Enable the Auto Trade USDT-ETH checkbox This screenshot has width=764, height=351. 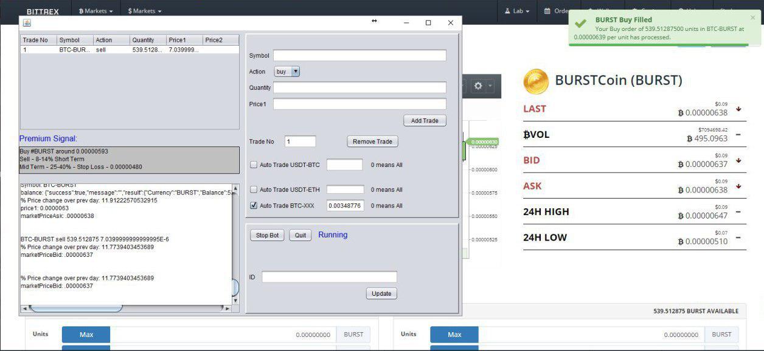click(254, 189)
